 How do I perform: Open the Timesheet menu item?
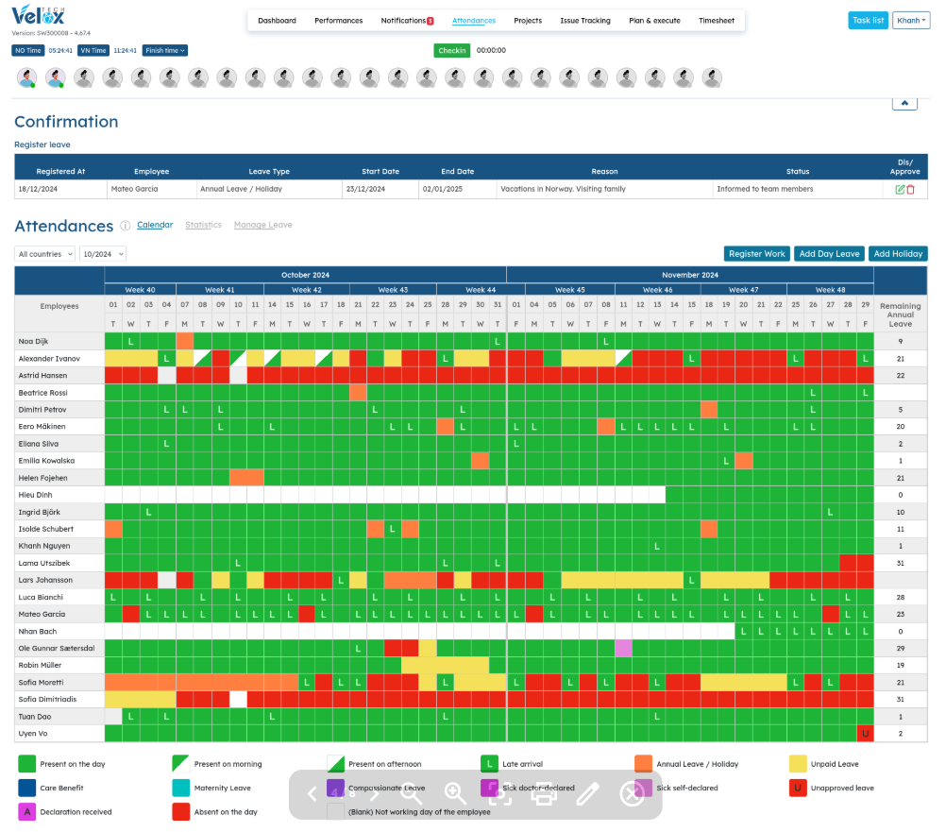coord(717,21)
